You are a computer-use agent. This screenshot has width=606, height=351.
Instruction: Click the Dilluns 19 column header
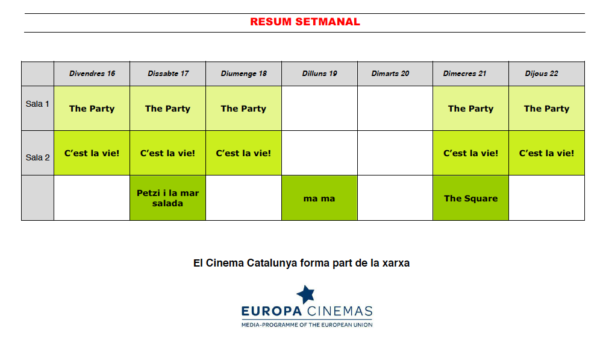point(320,74)
